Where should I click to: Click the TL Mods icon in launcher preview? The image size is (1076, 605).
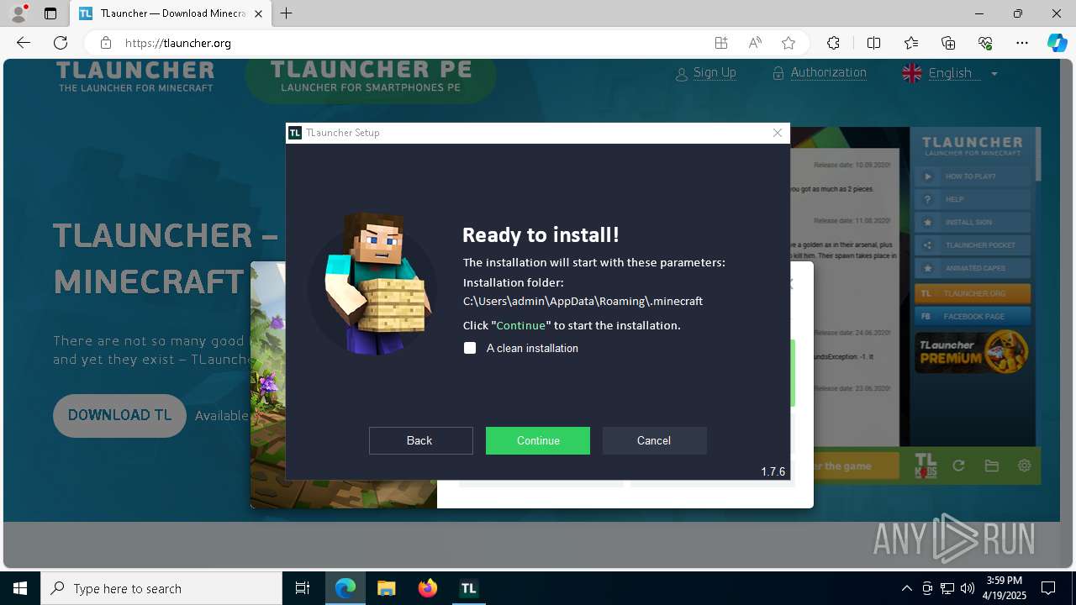click(x=926, y=466)
